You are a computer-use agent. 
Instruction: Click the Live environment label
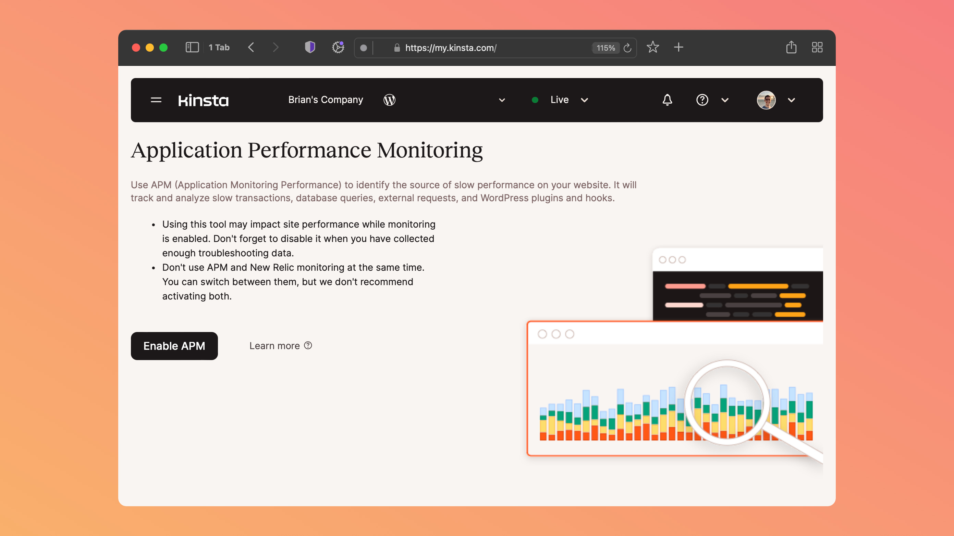(559, 100)
